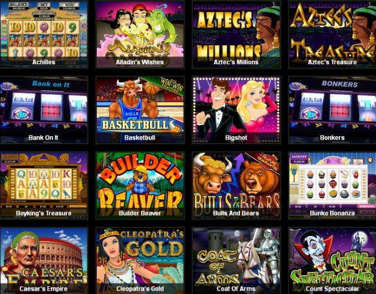Click the Builder Beaver caption label
This screenshot has width=376, height=294.
click(x=140, y=213)
